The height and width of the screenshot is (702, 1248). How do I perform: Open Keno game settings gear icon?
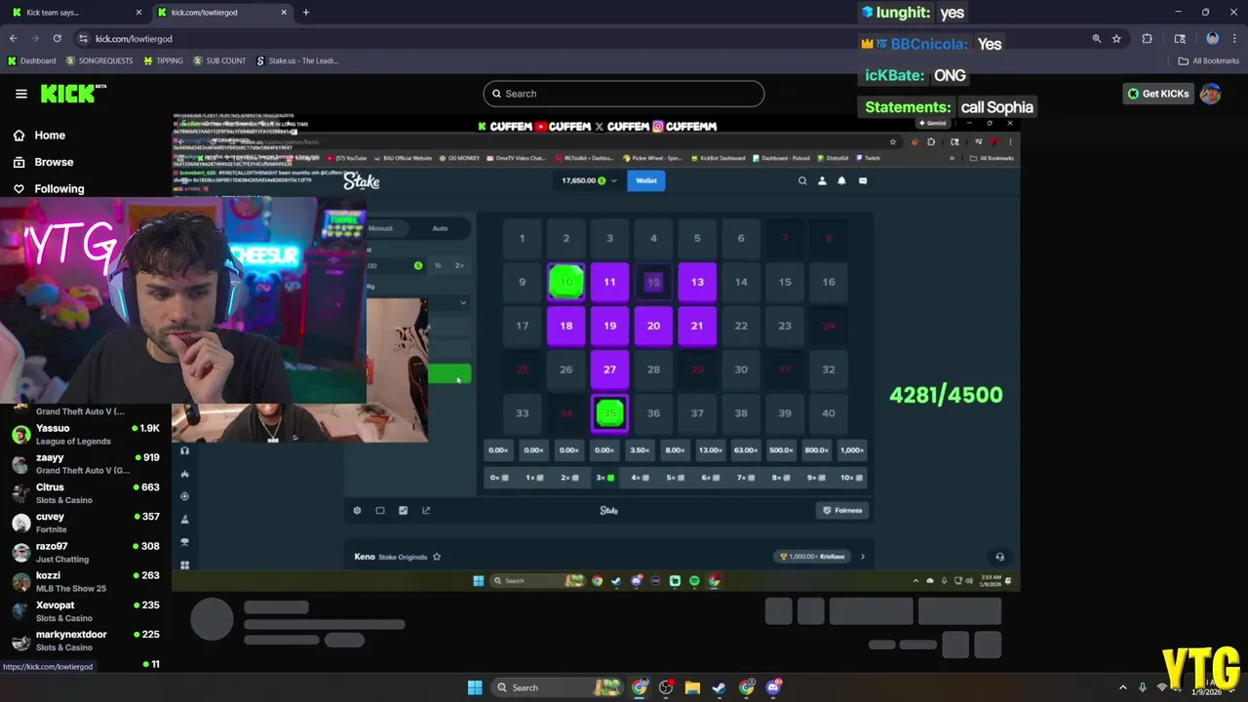click(357, 510)
